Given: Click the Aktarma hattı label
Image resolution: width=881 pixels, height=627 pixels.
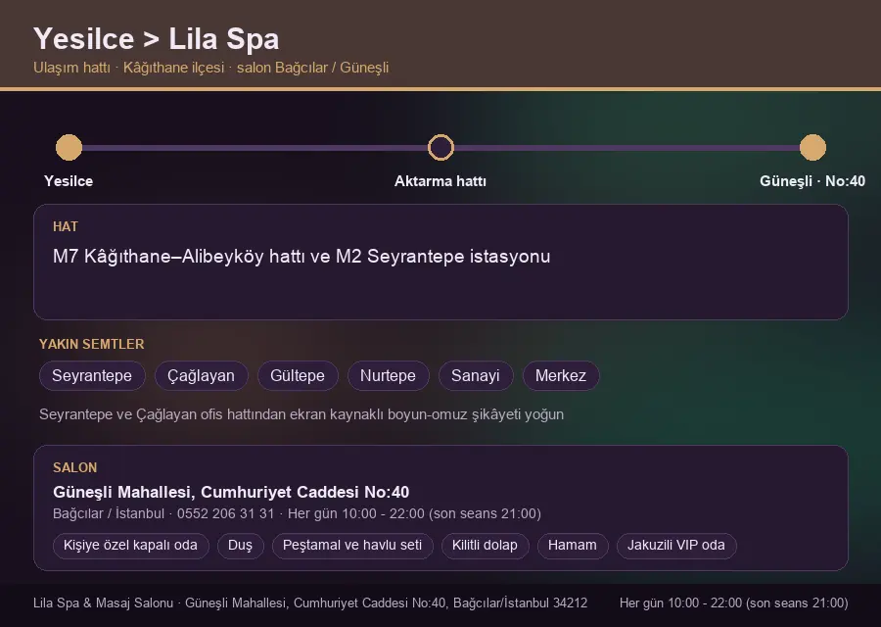Looking at the screenshot, I should tap(440, 181).
